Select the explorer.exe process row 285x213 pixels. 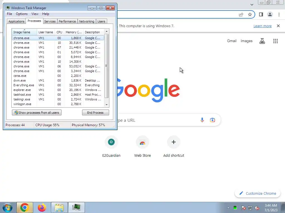coord(58,90)
